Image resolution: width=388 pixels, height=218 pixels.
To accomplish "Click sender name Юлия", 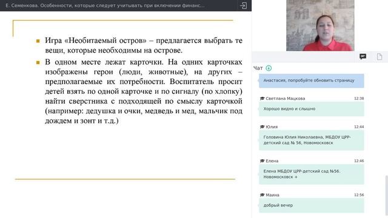I will [x=272, y=127].
